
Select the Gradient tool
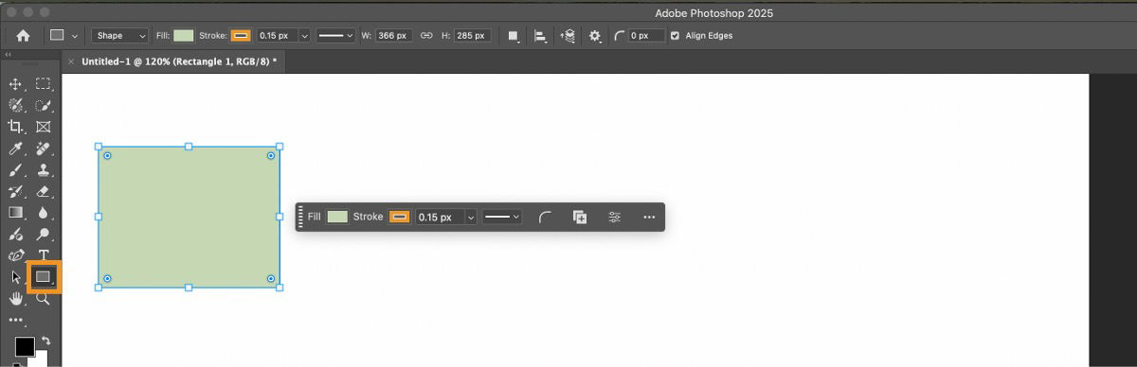pos(15,213)
